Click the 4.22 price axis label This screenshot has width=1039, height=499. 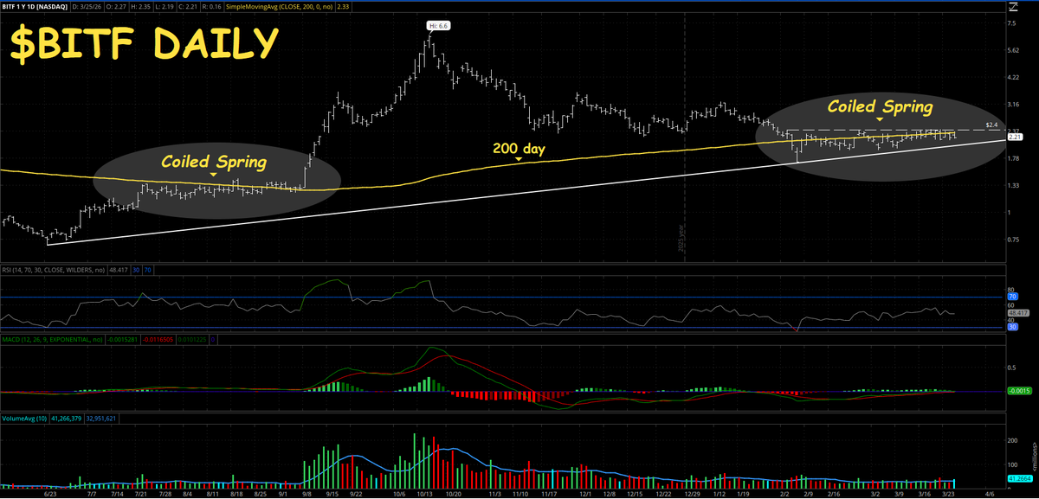(x=1014, y=78)
